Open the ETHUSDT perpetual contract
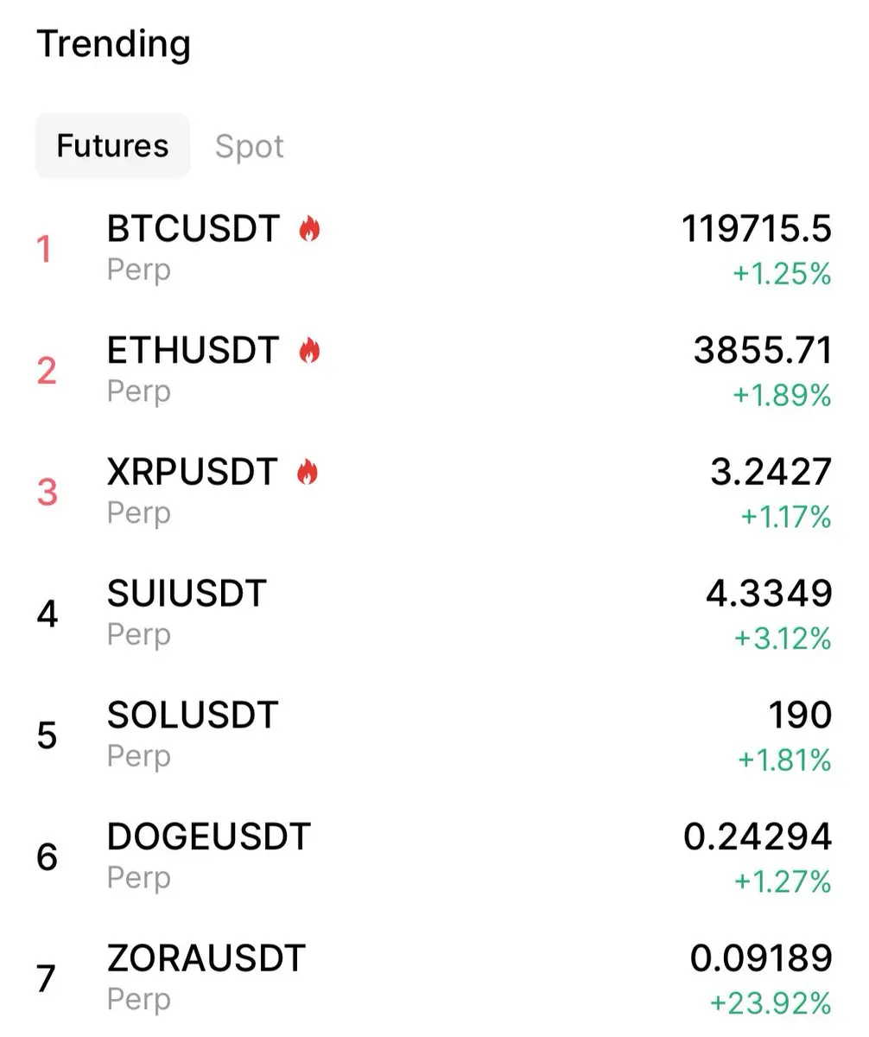This screenshot has height=1037, width=869. pos(434,371)
